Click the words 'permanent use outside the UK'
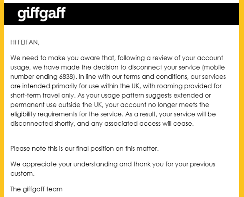Image resolution: width=244 pixels, height=197 pixels. point(56,105)
